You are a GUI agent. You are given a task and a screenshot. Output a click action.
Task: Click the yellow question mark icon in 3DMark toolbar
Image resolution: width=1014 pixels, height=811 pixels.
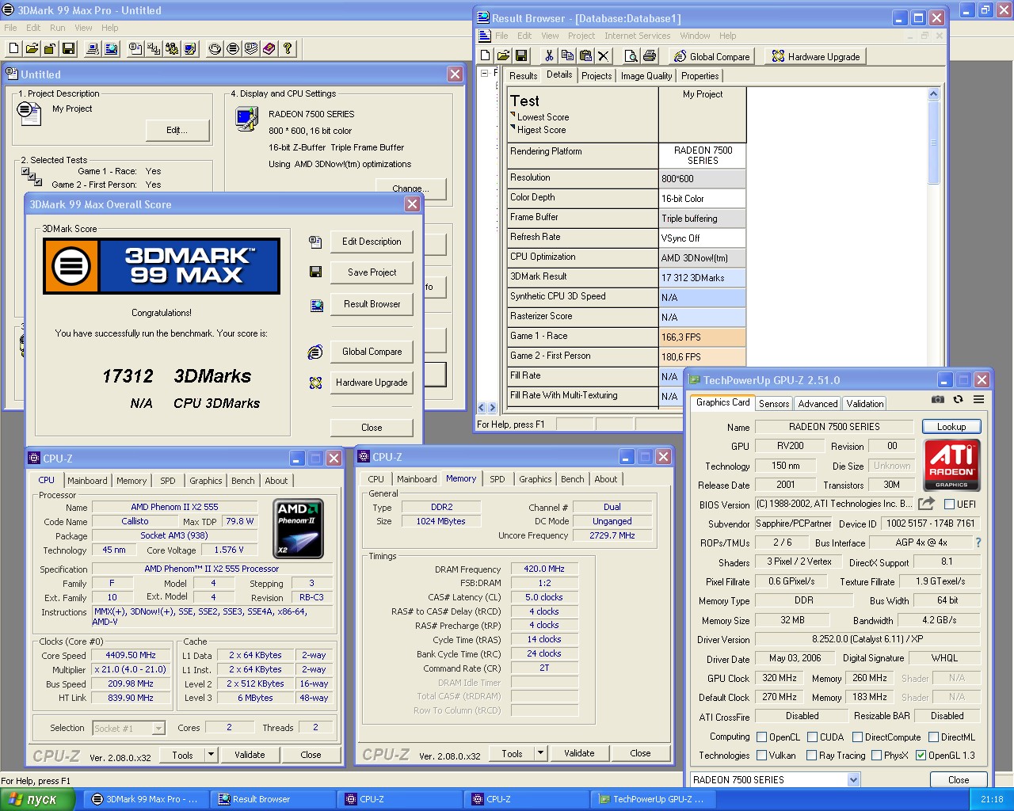point(288,49)
